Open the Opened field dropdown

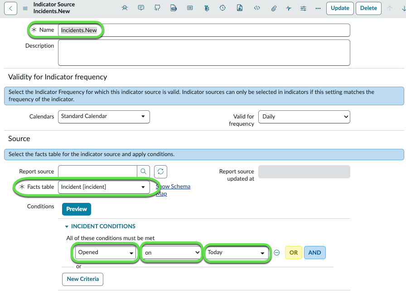[x=106, y=252]
